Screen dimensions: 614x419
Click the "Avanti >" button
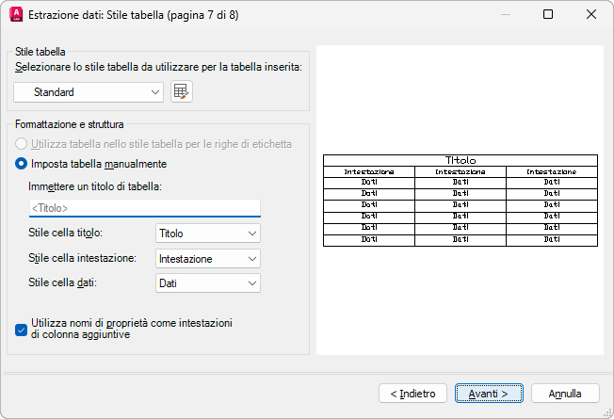[489, 393]
